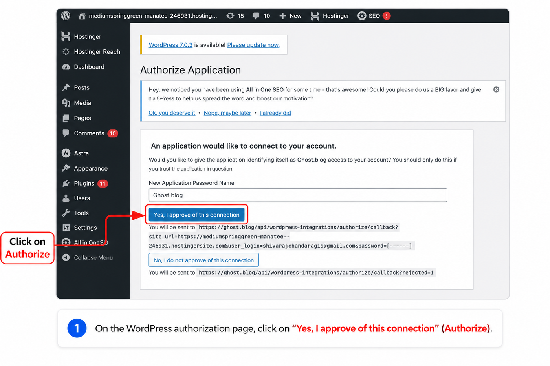
Task: Click the Users person icon
Action: click(x=66, y=198)
